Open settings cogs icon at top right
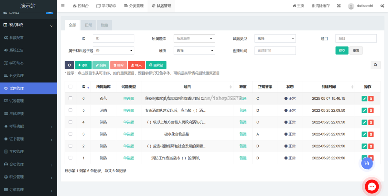 point(382,6)
